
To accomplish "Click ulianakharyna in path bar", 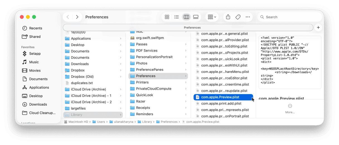I will pos(122,122).
